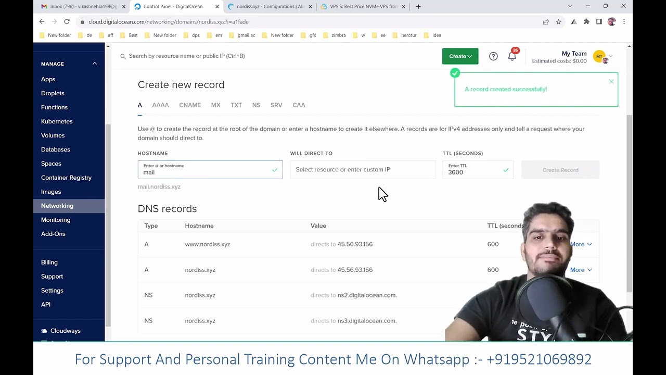Open the zimbra bookmark folder
Image resolution: width=666 pixels, height=375 pixels.
(335, 35)
